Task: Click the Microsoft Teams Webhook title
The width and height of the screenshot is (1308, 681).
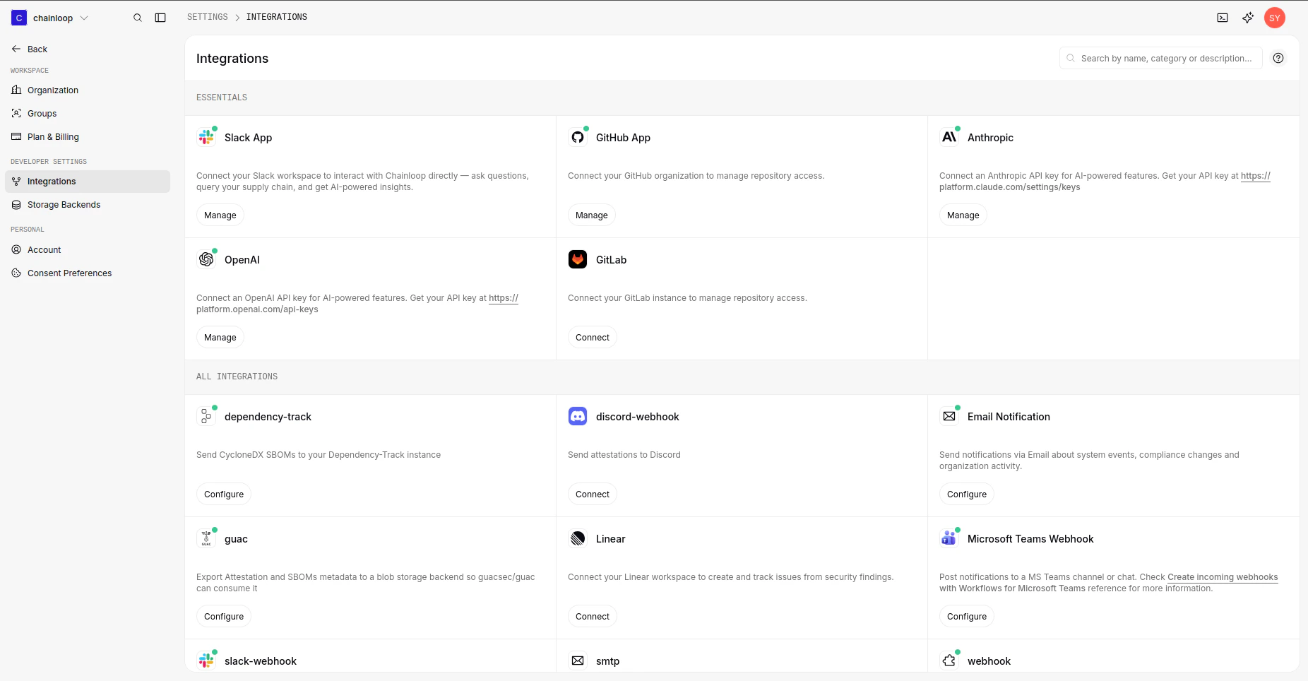Action: coord(1030,539)
